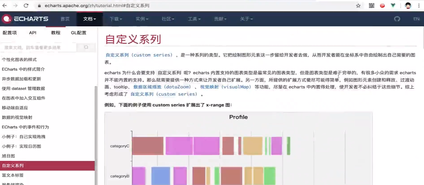
Task: Click the documentation search field
Action: pos(39,47)
